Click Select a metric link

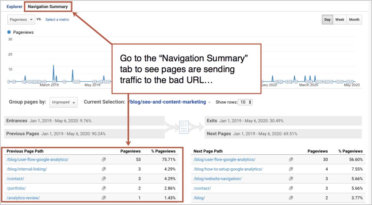click(57, 20)
